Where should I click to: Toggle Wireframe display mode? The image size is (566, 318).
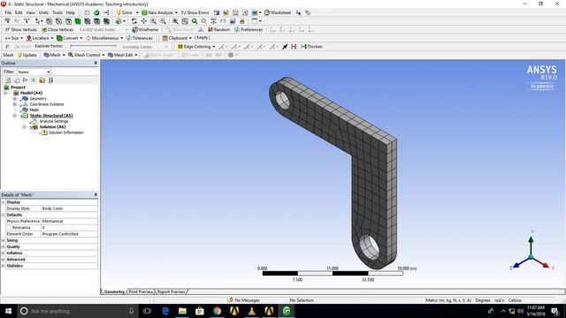pos(145,29)
